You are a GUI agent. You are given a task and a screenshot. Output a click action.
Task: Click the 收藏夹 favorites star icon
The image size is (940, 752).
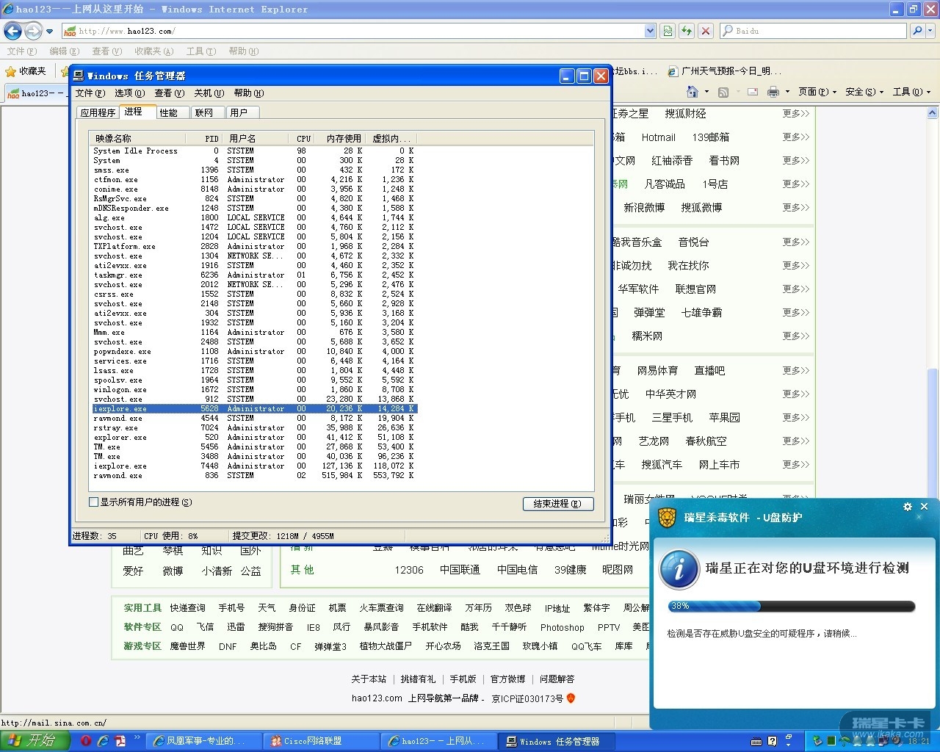coord(11,71)
